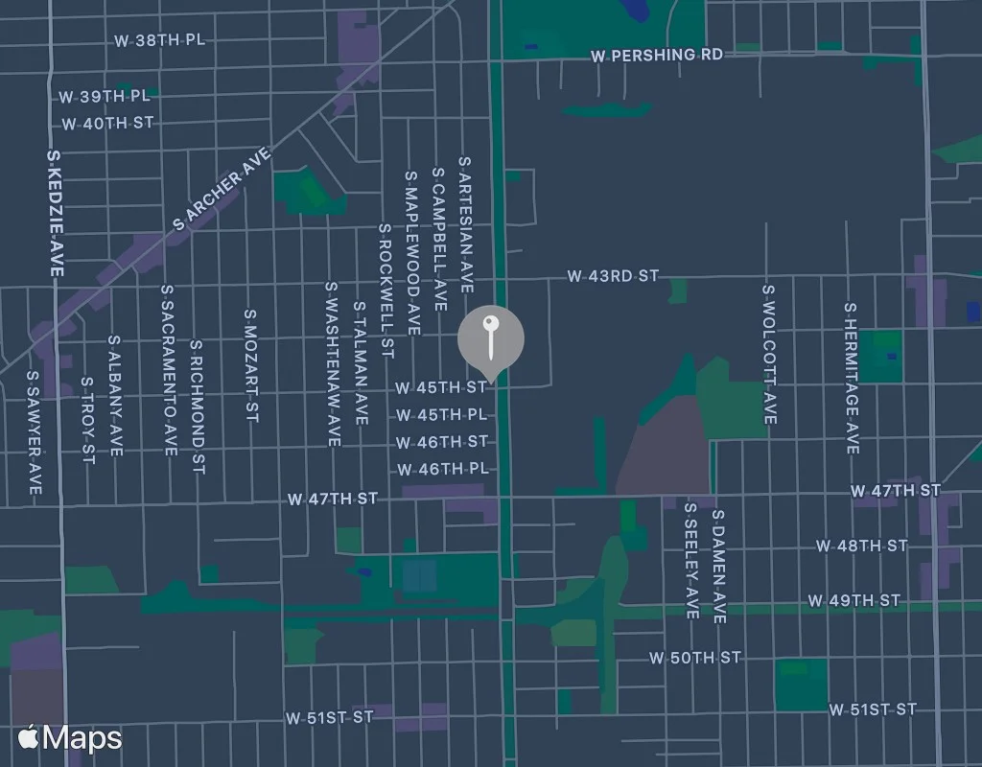Click the W 46TH ST label
Screen dimensions: 982x767
442,442
